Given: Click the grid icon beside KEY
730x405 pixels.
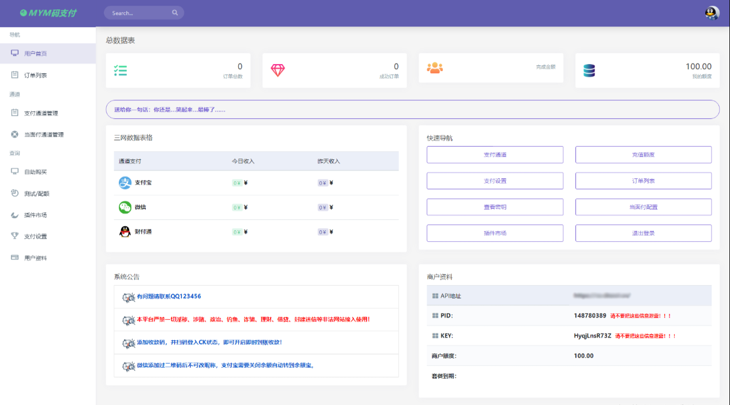Looking at the screenshot, I should [x=435, y=336].
